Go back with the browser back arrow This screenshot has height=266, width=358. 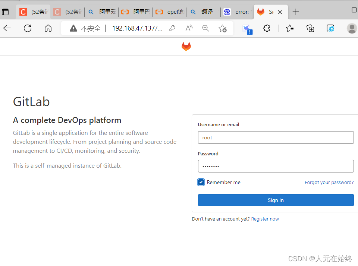coord(7,28)
